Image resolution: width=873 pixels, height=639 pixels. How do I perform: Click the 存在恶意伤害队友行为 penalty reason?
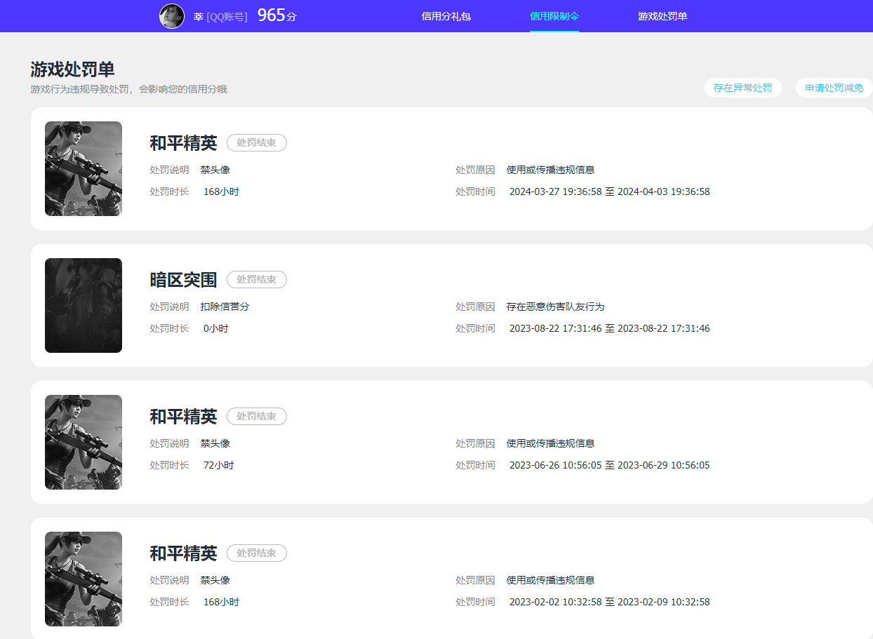click(x=555, y=307)
